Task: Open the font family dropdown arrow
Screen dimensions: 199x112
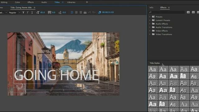Action: coord(6,12)
